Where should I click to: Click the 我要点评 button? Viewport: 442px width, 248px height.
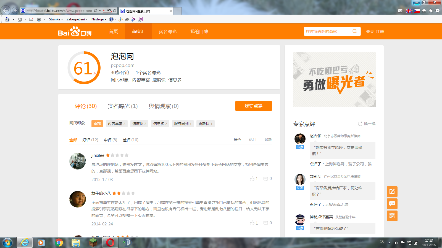coord(254,106)
